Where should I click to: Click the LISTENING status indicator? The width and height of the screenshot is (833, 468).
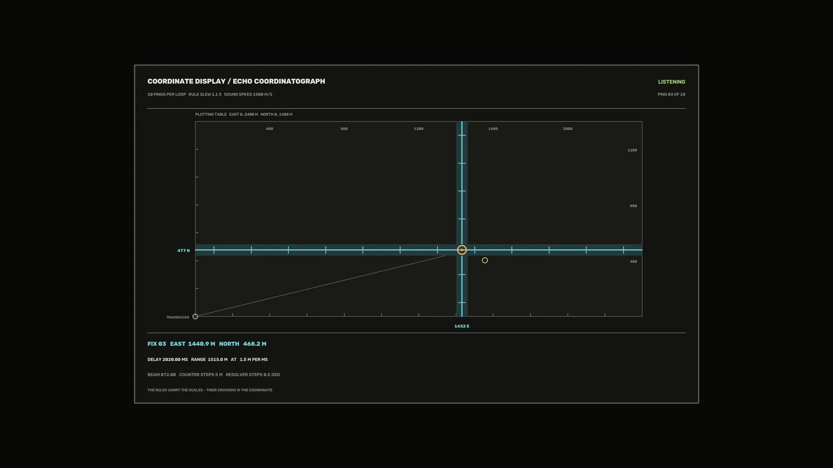tap(672, 82)
